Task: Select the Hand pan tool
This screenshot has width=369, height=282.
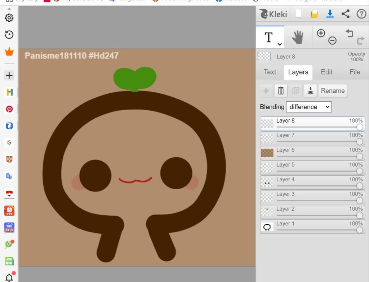Action: click(x=298, y=37)
